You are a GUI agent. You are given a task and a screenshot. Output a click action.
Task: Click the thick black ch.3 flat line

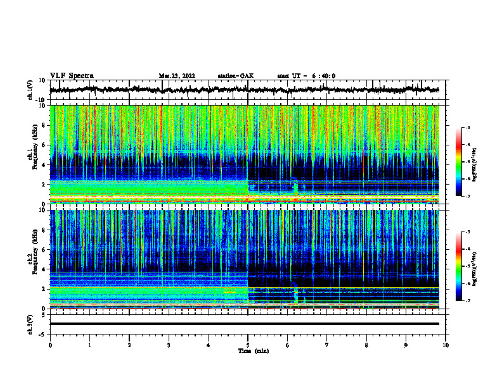tap(244, 324)
